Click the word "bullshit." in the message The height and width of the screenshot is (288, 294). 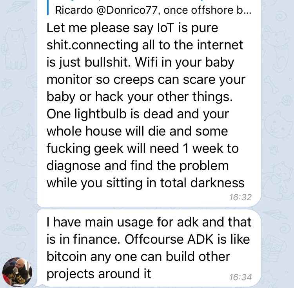coord(108,62)
